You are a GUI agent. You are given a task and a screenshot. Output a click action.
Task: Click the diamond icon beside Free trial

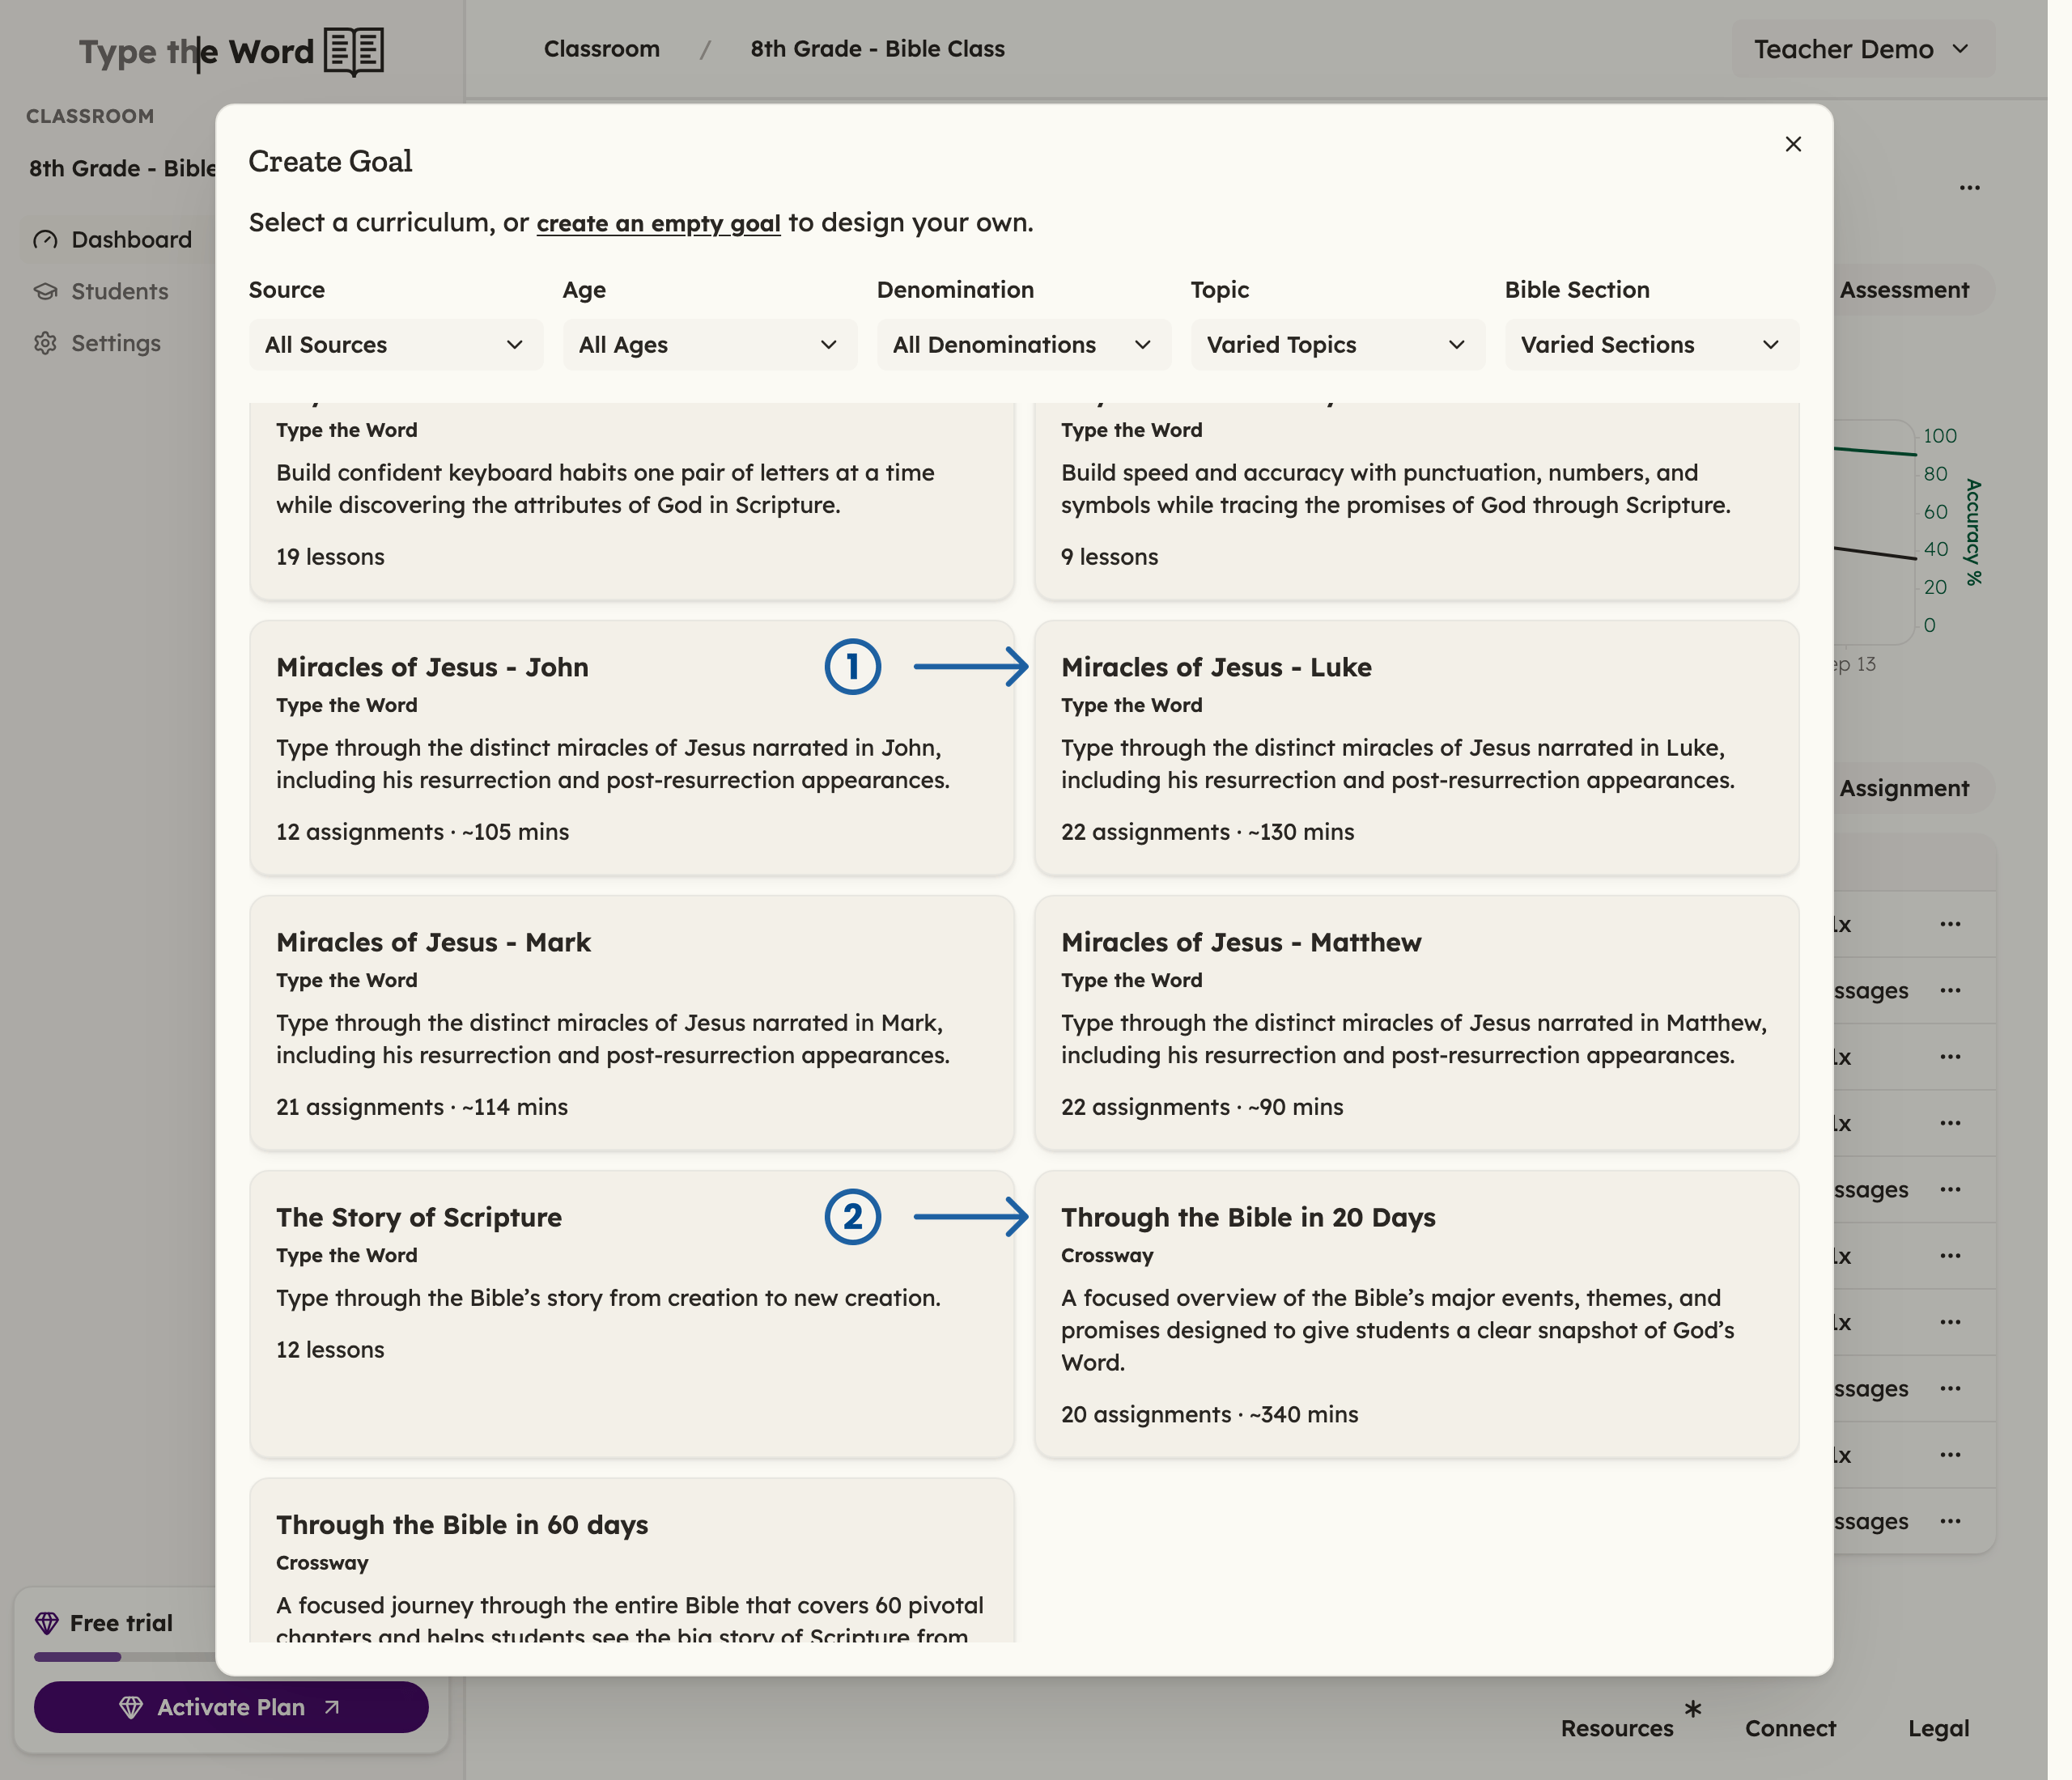[x=47, y=1623]
